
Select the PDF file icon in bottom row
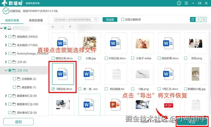pos(168,104)
